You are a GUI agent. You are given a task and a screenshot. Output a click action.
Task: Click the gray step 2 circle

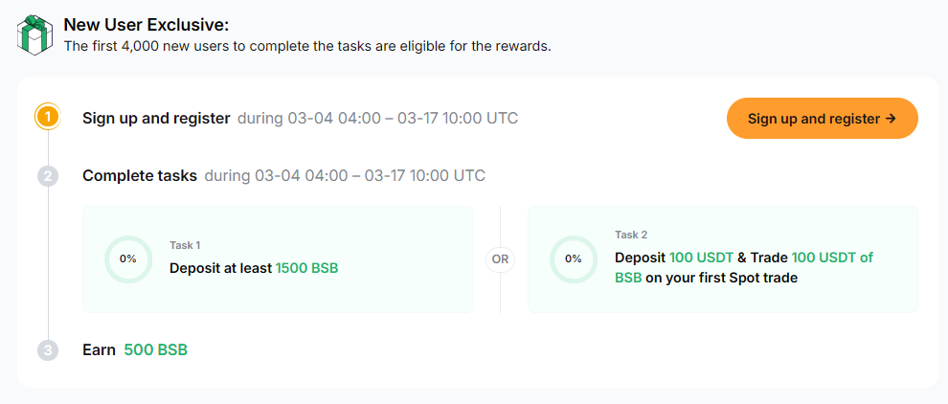point(48,176)
